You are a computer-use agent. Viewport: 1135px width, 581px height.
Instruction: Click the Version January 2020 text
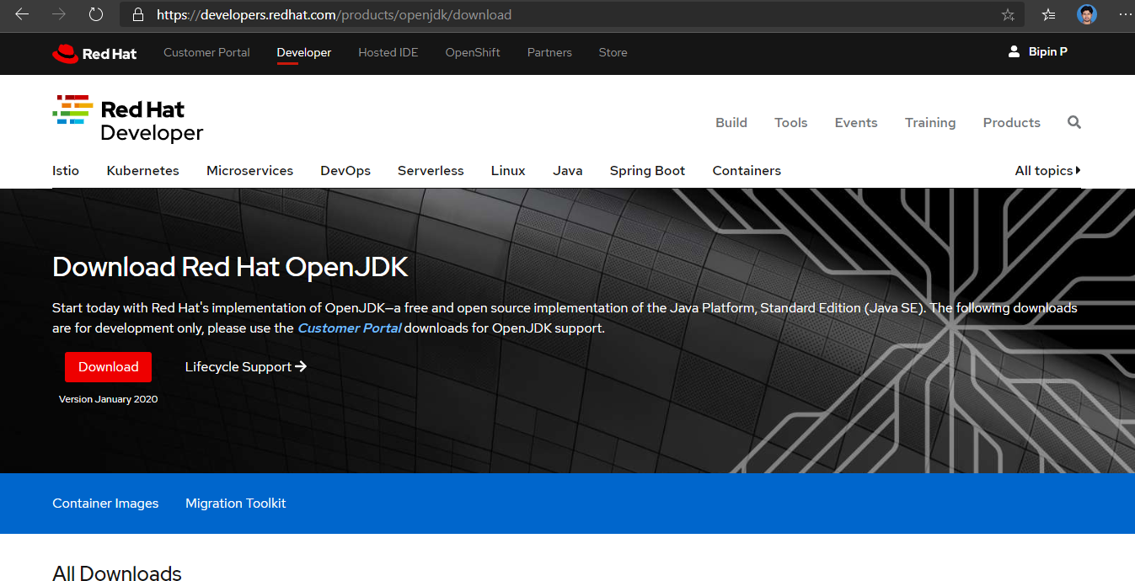[x=108, y=399]
